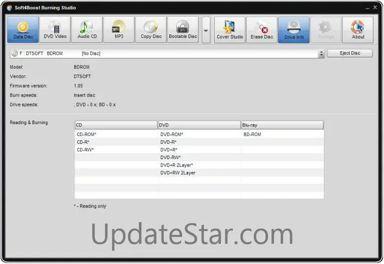
Task: Click the Blu-ray column header
Action: click(282, 125)
